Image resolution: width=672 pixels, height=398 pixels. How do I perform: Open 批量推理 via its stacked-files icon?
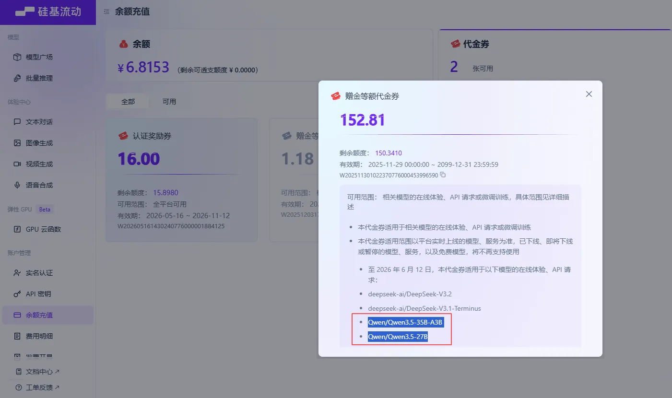tap(17, 78)
